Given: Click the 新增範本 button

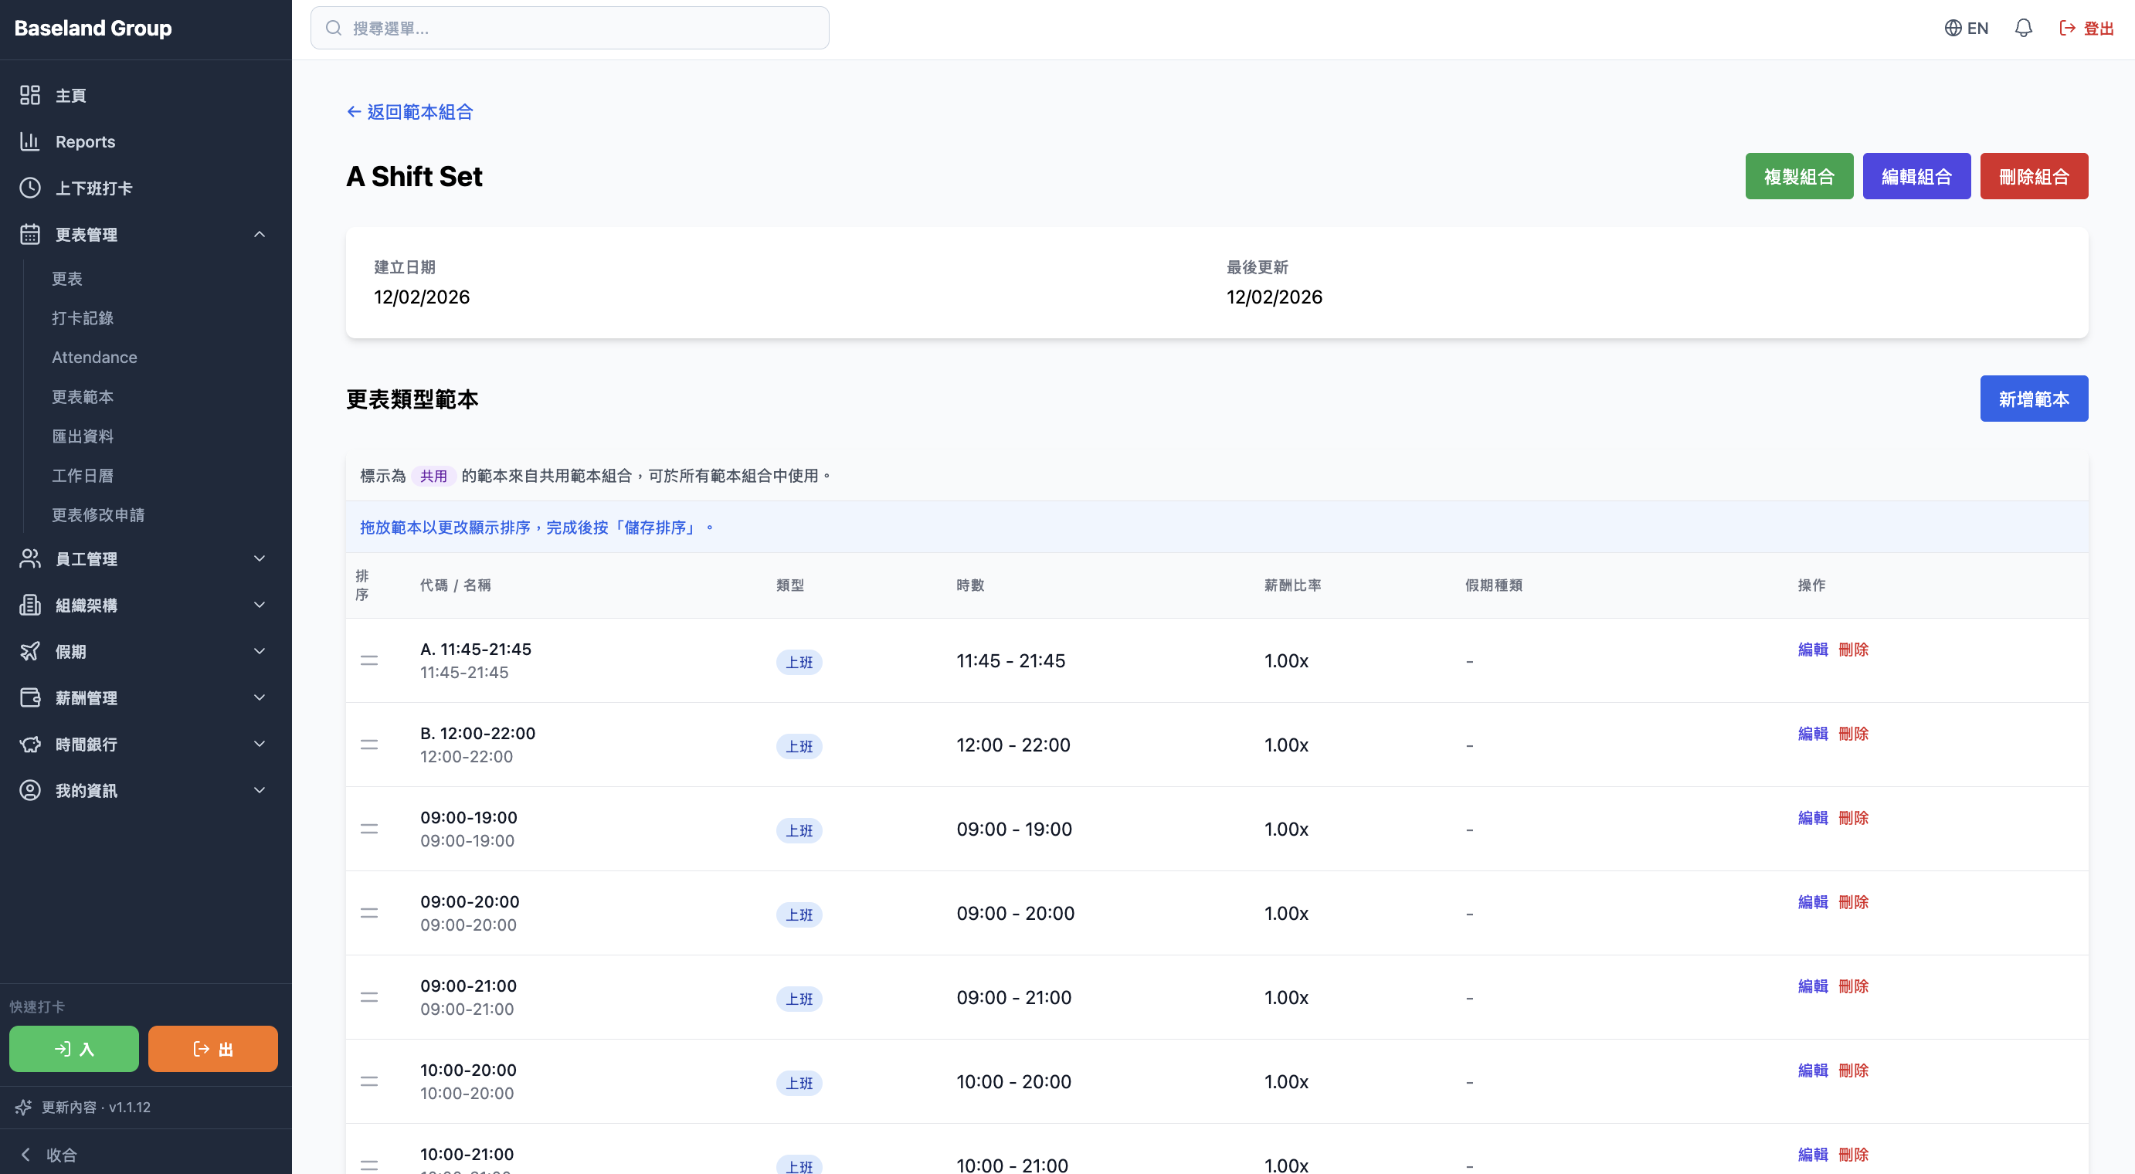Looking at the screenshot, I should pos(2034,399).
